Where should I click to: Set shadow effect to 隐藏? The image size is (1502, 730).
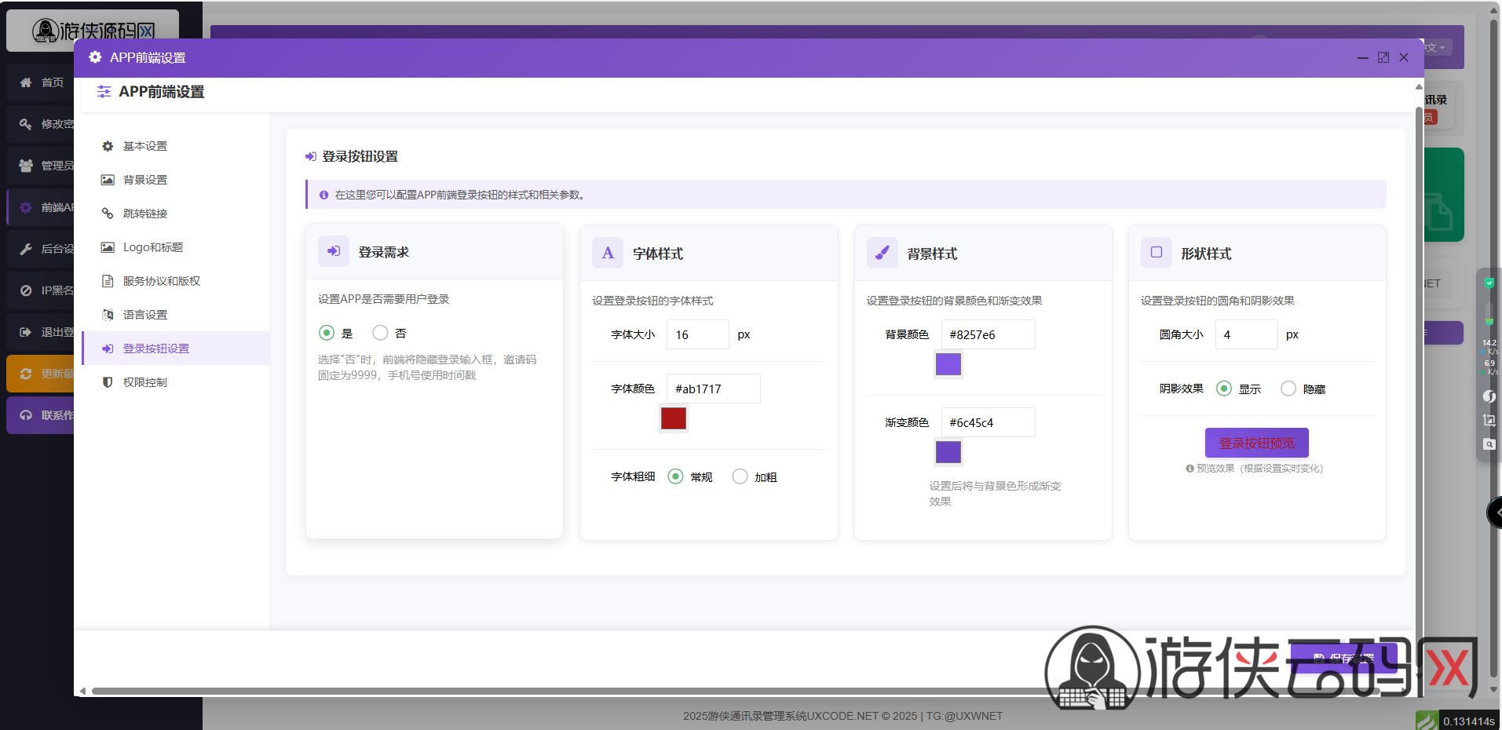[x=1288, y=389]
